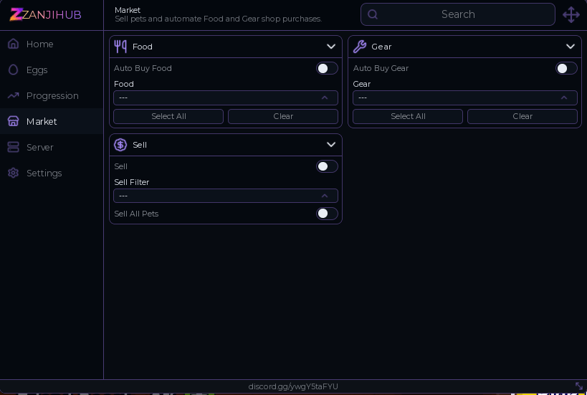Enable the Auto Buy Food toggle
Image resolution: width=587 pixels, height=395 pixels.
[x=327, y=68]
